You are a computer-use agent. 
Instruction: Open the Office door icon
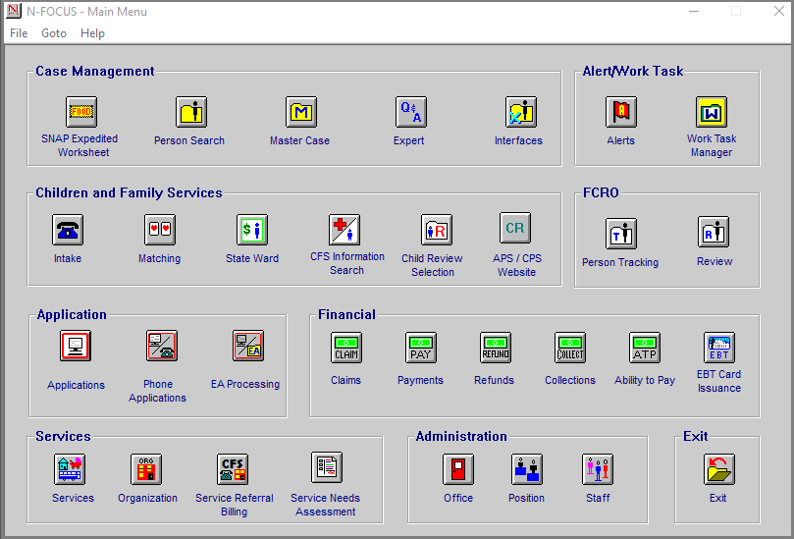pos(458,469)
